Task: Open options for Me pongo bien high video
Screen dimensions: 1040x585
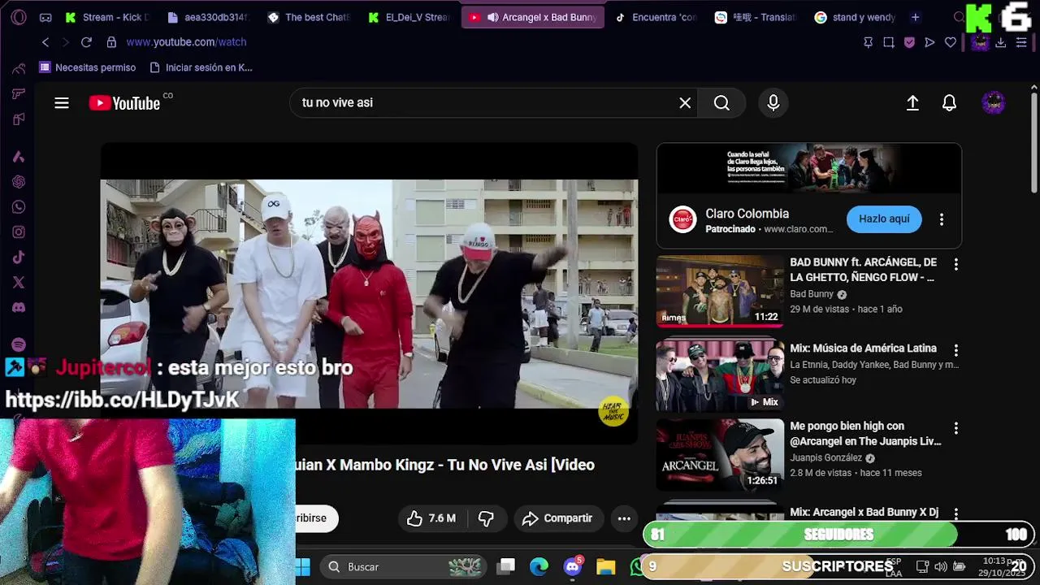Action: click(956, 428)
